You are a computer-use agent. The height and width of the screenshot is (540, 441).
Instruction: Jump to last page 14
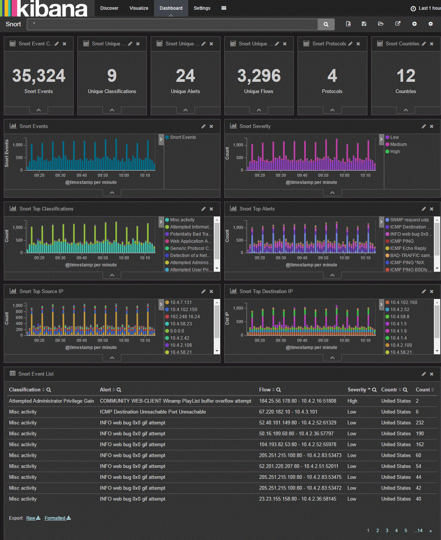(x=418, y=531)
